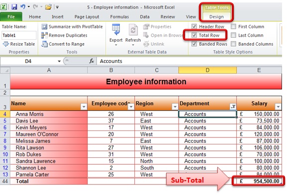The width and height of the screenshot is (288, 195).
Task: Open the Undo history dropdown arrow
Action: pyautogui.click(x=29, y=7)
